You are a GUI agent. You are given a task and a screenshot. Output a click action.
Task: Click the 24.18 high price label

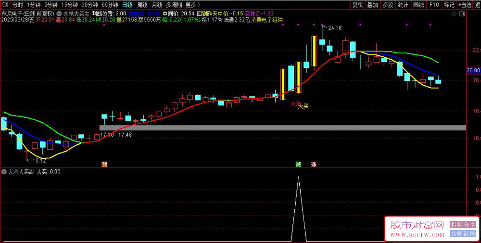click(x=335, y=28)
